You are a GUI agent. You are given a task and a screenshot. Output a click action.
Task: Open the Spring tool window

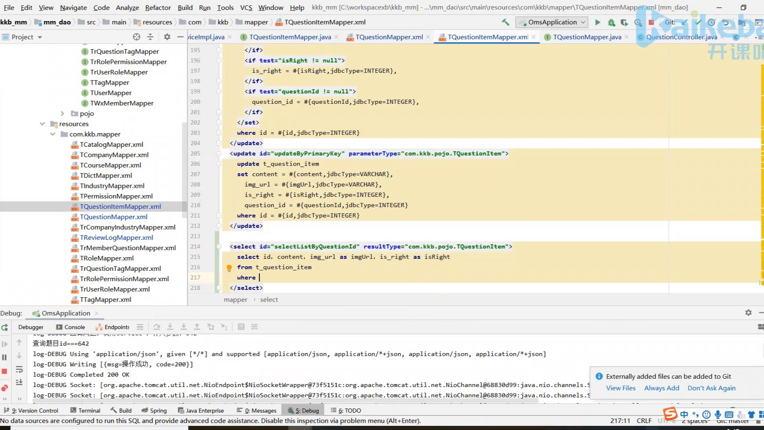[x=154, y=411]
